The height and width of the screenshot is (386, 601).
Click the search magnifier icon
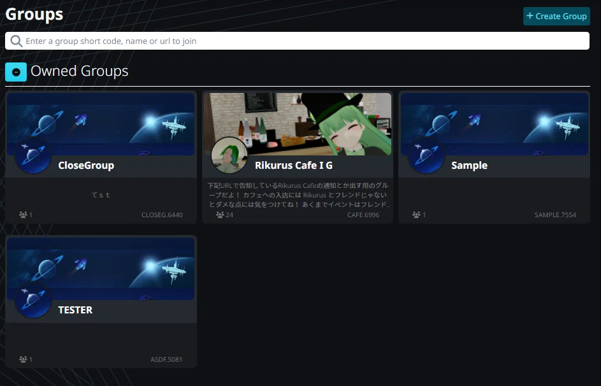(x=16, y=41)
